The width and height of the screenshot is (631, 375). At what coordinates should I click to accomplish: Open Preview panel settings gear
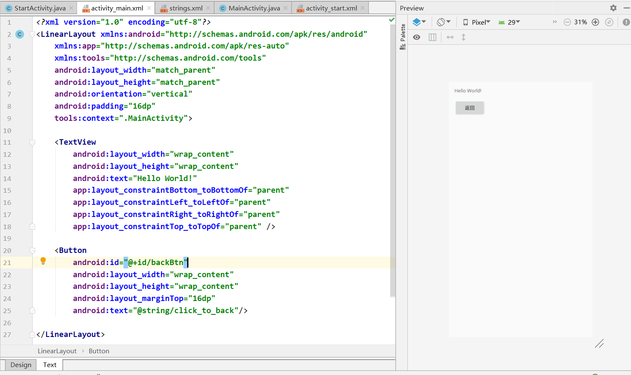613,8
